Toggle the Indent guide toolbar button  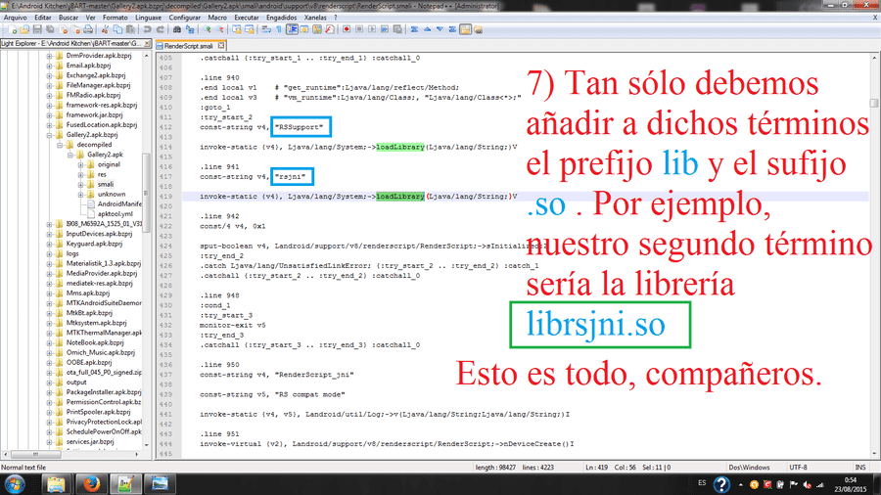pyautogui.click(x=292, y=29)
